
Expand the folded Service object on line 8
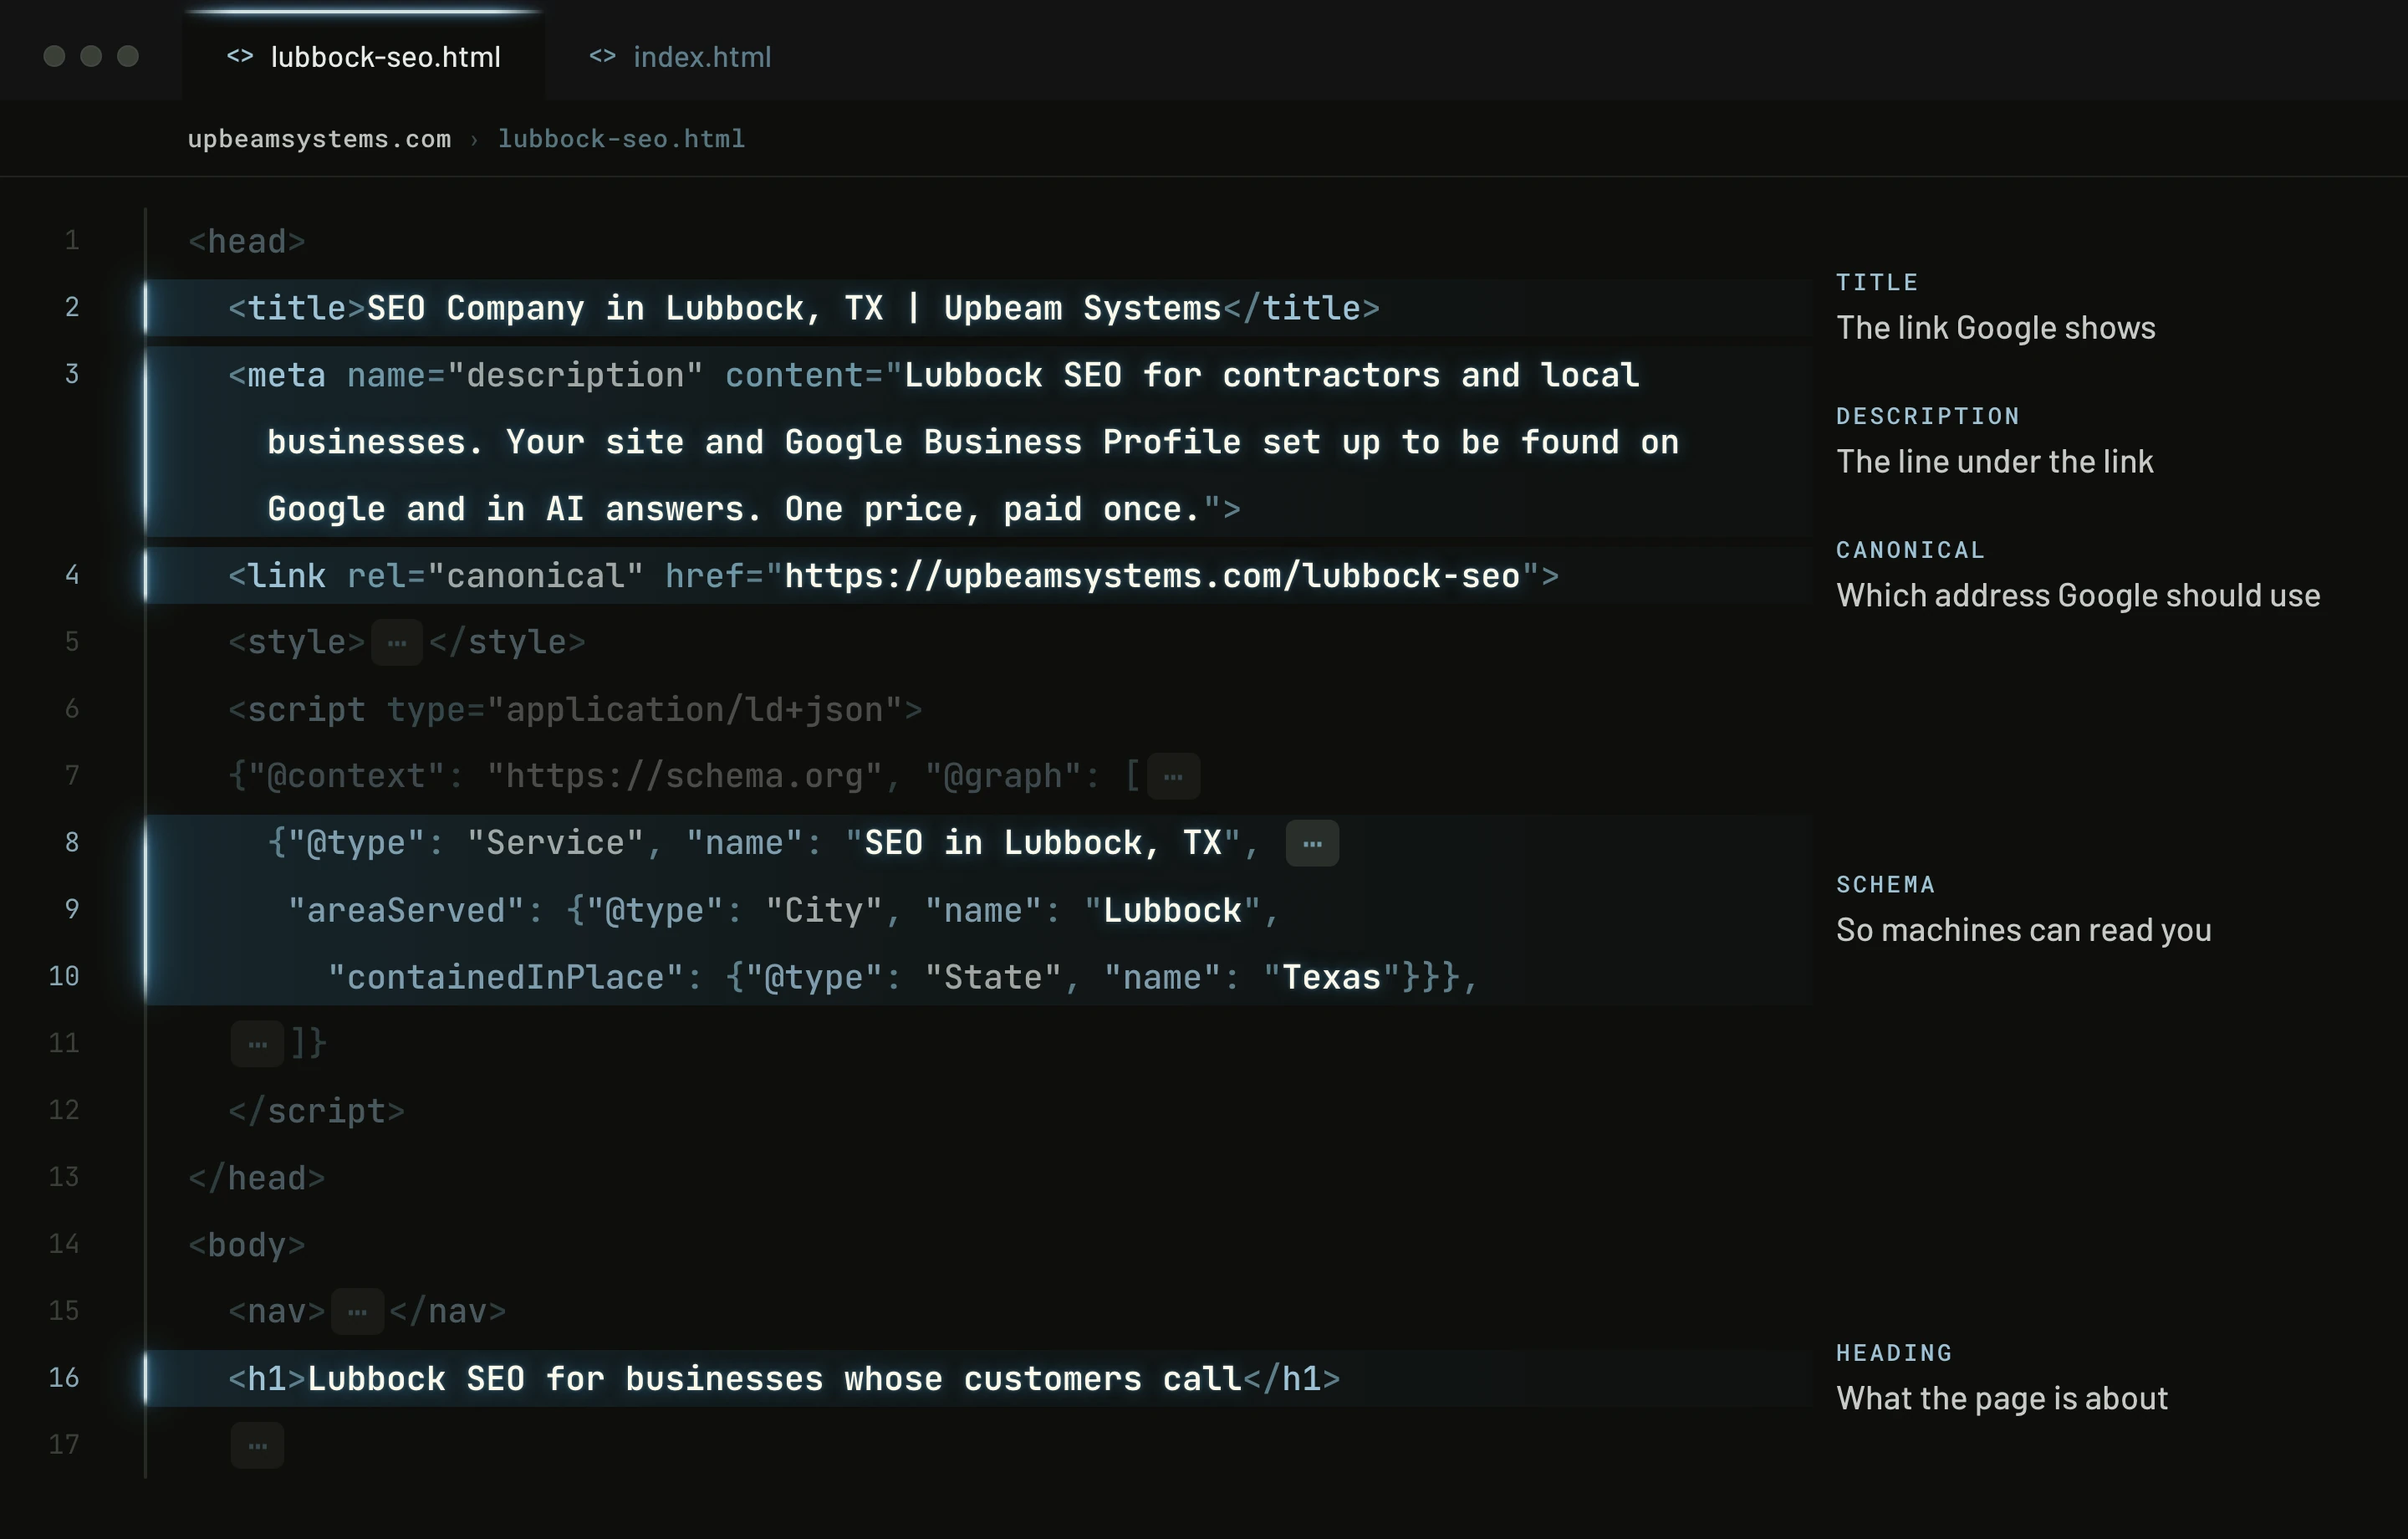coord(1312,844)
